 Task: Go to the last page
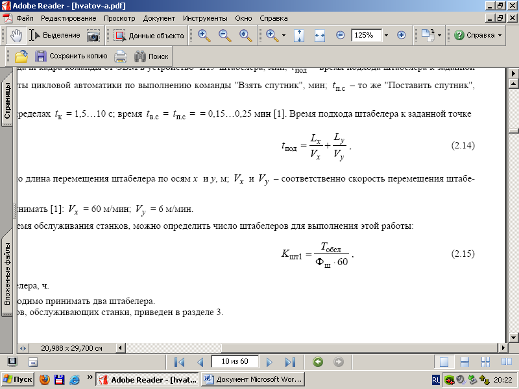(x=290, y=362)
